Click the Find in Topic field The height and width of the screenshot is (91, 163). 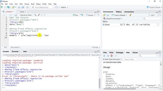pos(130,59)
